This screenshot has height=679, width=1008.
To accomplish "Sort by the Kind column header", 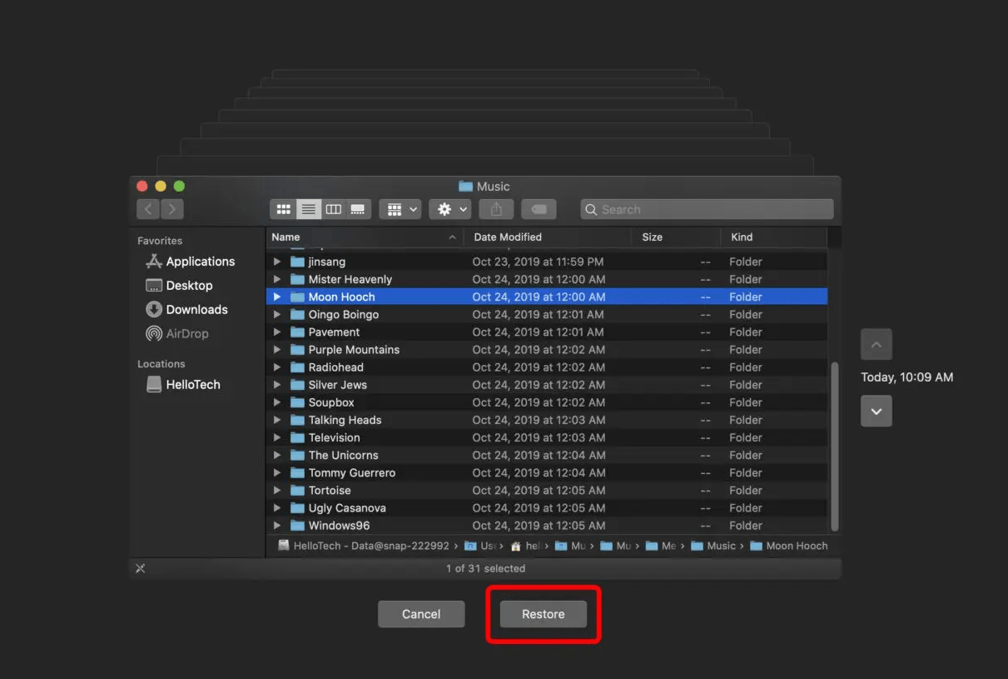I will click(x=773, y=237).
